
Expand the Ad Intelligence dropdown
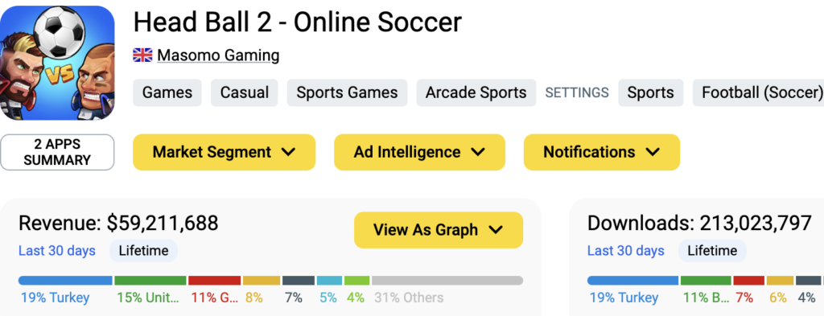pos(419,152)
